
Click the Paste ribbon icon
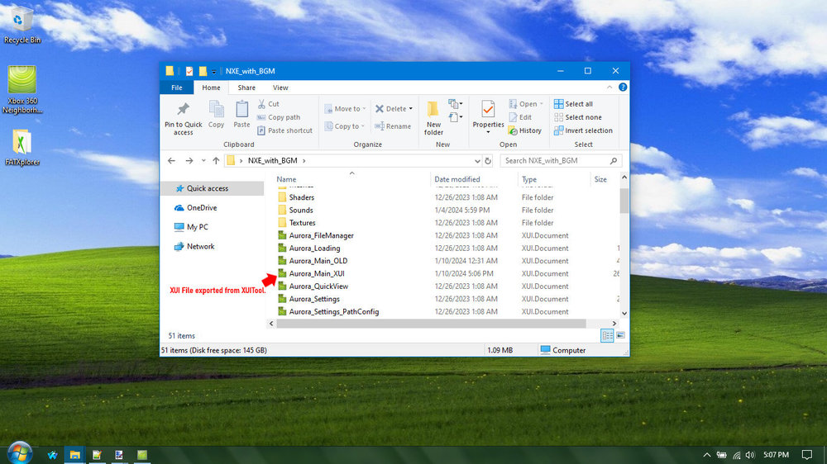coord(241,114)
